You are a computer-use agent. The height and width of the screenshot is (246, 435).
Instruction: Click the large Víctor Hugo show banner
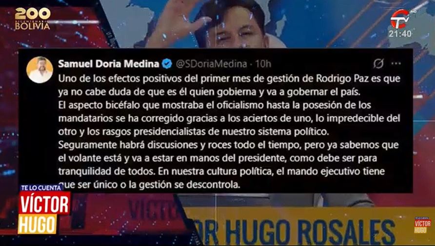44,209
